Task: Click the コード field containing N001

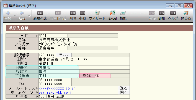Action: tap(53, 36)
